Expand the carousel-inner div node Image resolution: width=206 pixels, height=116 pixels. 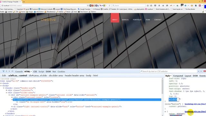coord(12,97)
